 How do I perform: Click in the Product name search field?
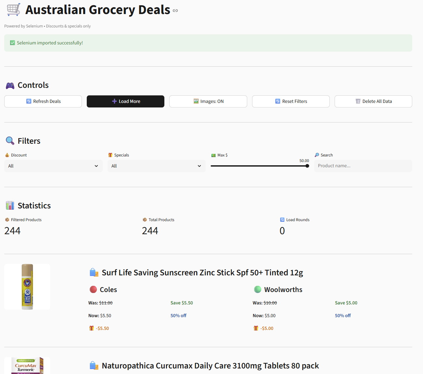coord(363,166)
